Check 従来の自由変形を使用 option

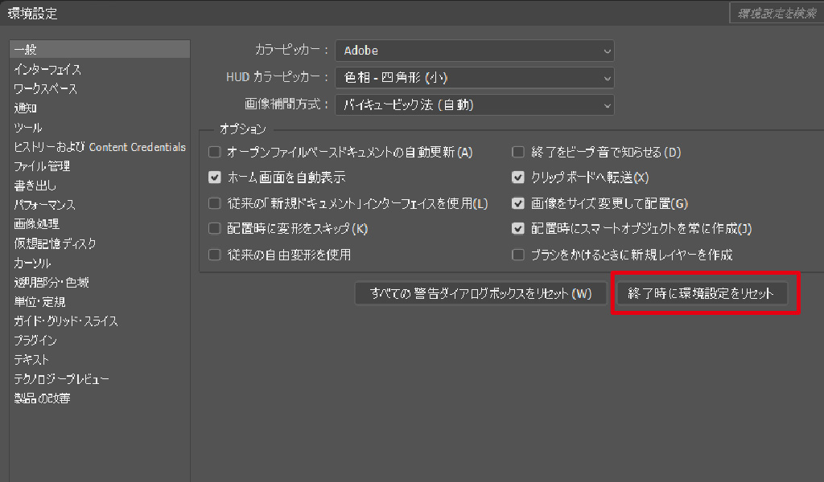[x=214, y=255]
